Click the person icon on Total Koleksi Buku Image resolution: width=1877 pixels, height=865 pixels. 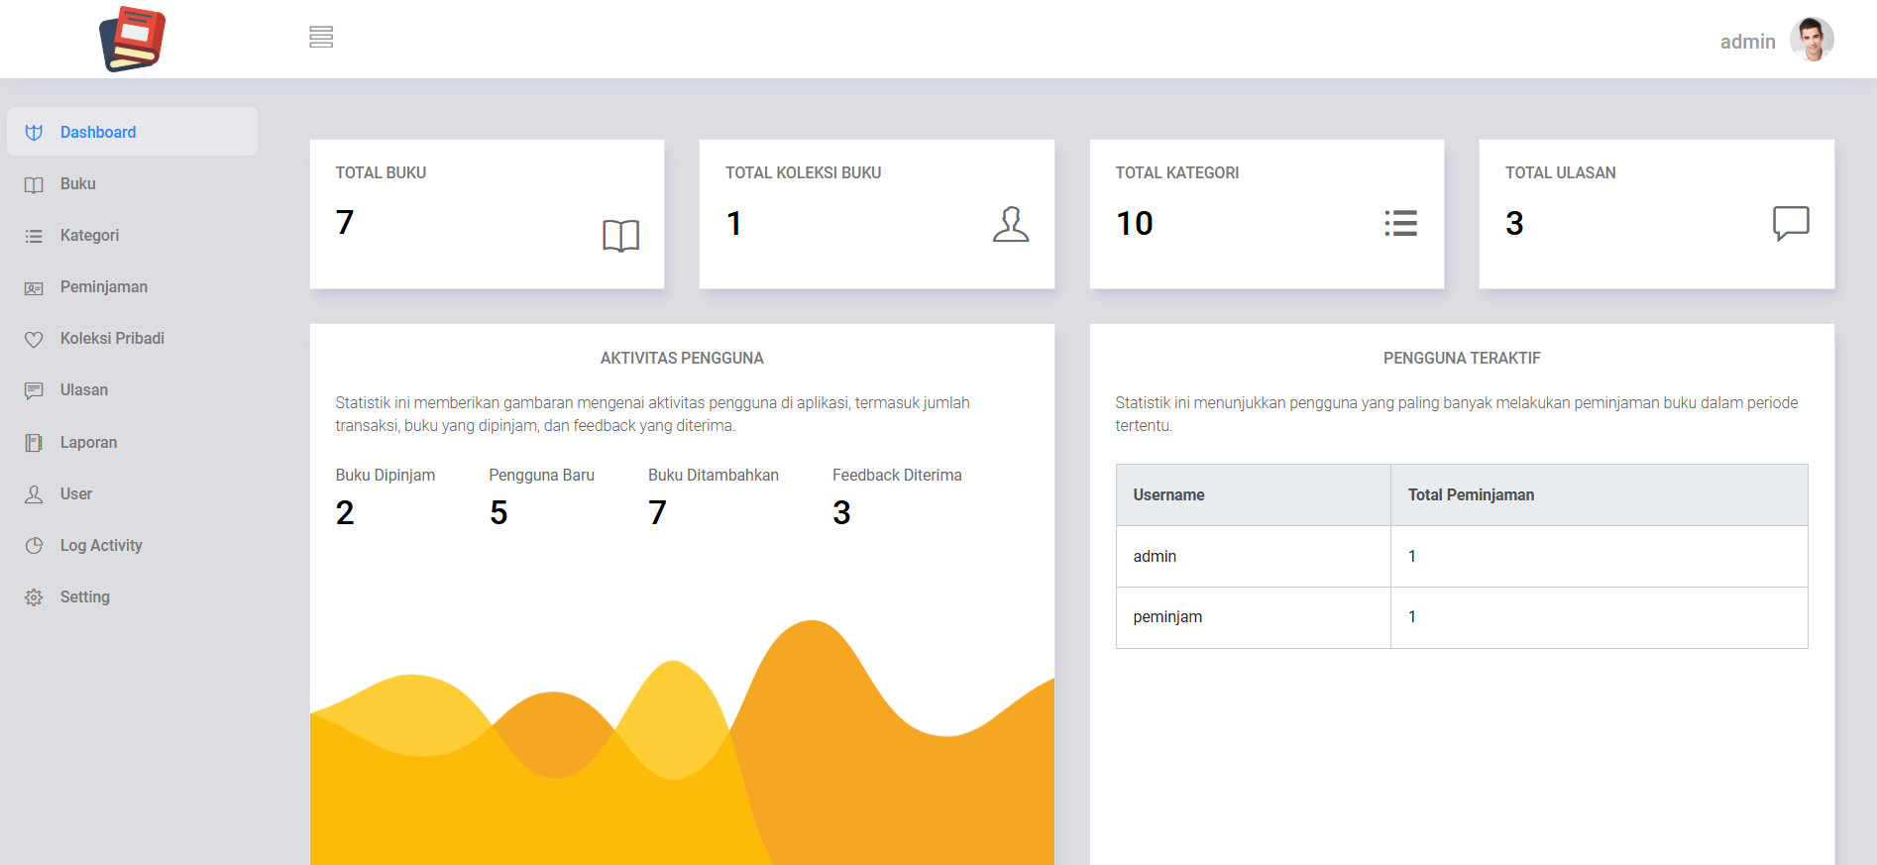pyautogui.click(x=1010, y=224)
